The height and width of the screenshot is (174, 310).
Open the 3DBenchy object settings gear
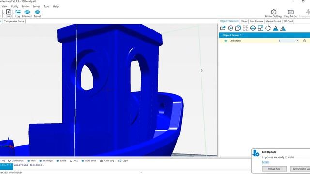pos(305,41)
